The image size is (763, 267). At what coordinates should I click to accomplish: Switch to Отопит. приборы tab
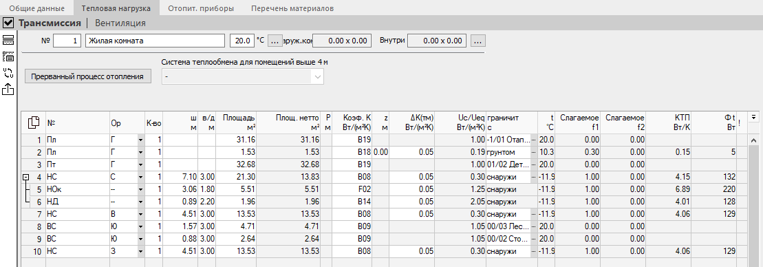(200, 9)
